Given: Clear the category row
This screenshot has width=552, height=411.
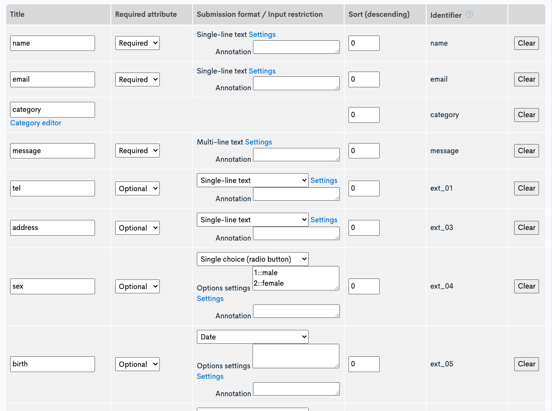Looking at the screenshot, I should click(526, 115).
